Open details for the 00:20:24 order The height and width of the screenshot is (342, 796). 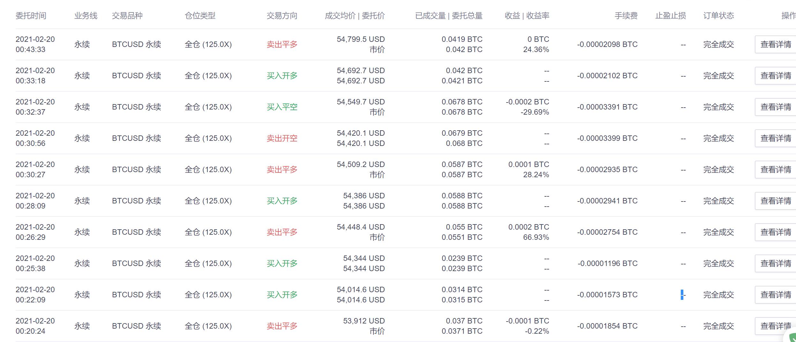click(776, 326)
